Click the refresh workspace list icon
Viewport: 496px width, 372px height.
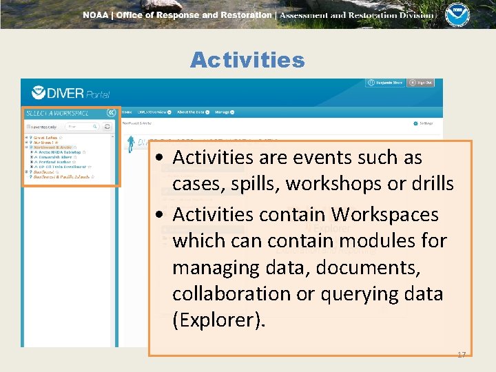(107, 127)
